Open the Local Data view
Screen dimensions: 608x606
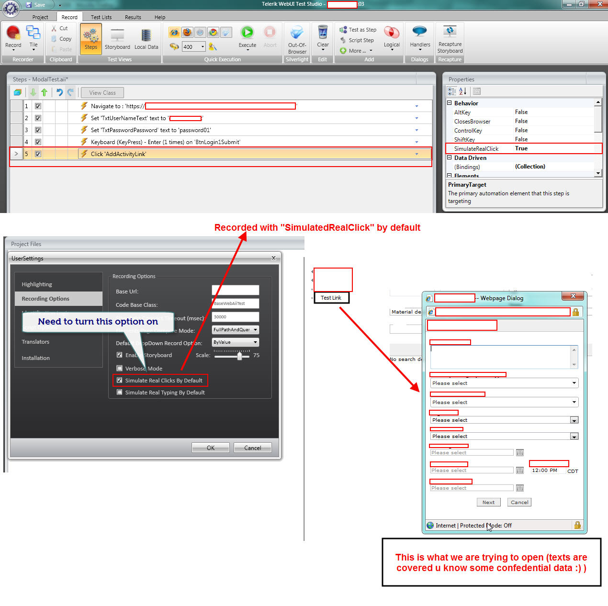tap(146, 39)
